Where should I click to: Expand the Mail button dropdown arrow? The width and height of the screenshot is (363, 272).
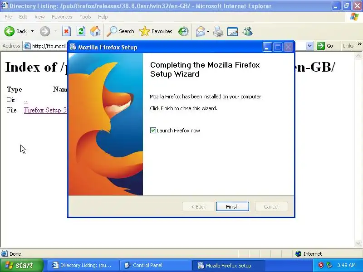click(208, 31)
